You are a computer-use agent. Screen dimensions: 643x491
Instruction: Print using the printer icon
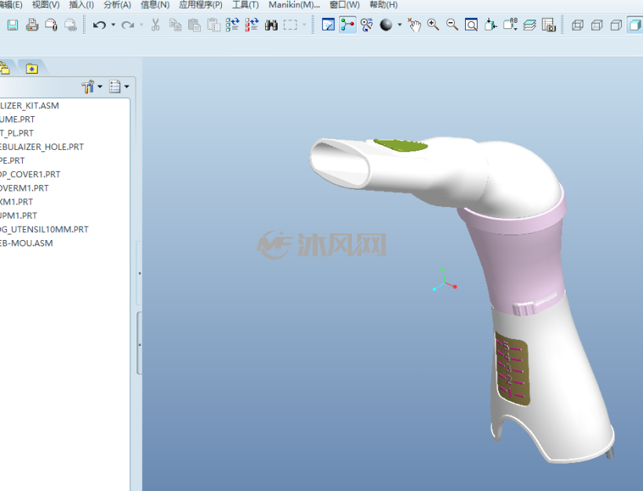tap(32, 25)
